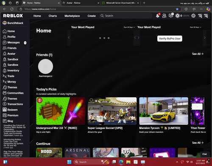
Task: Open the Chat button at bottom right
Action: click(204, 154)
